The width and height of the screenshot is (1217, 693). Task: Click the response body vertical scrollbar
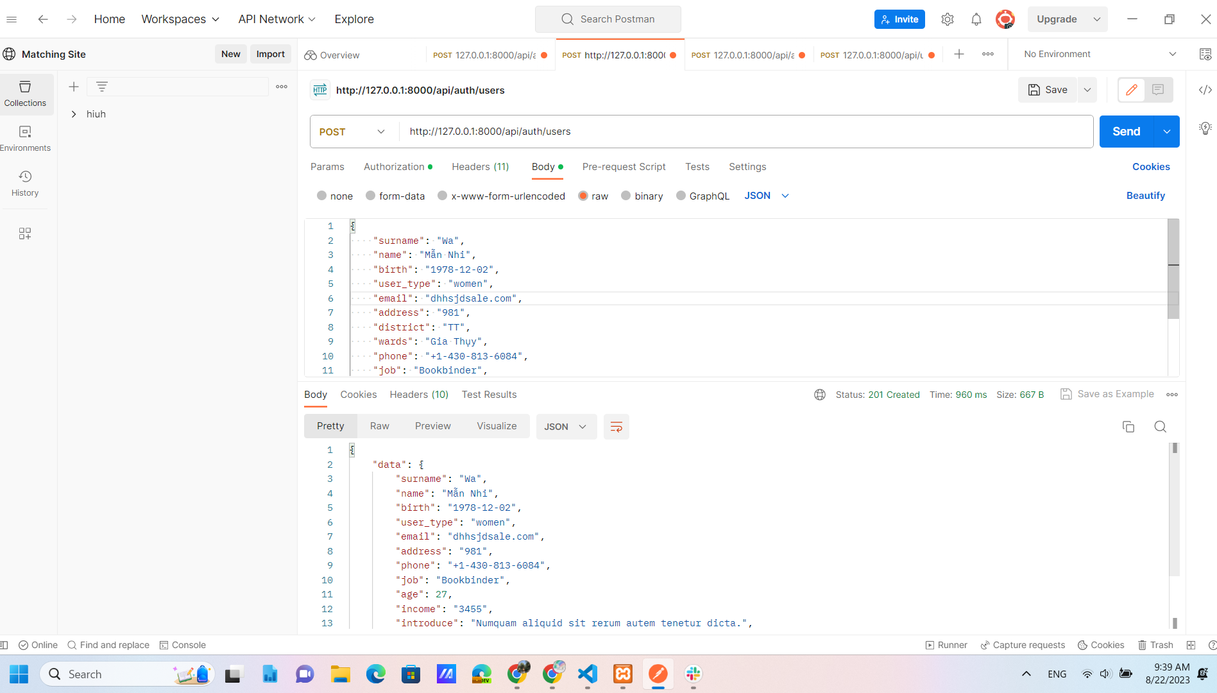pyautogui.click(x=1175, y=510)
